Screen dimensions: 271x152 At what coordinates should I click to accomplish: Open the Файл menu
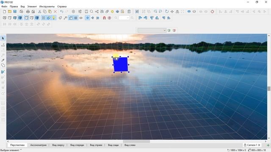coord(4,6)
